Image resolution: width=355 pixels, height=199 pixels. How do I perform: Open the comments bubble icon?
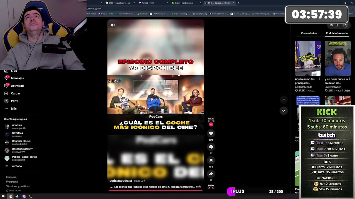point(211,147)
